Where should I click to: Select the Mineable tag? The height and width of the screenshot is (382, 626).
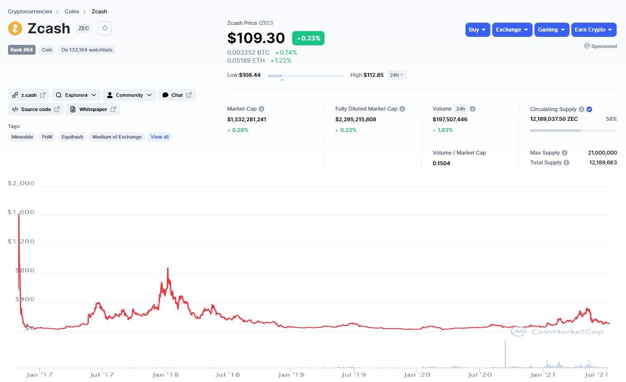(22, 137)
